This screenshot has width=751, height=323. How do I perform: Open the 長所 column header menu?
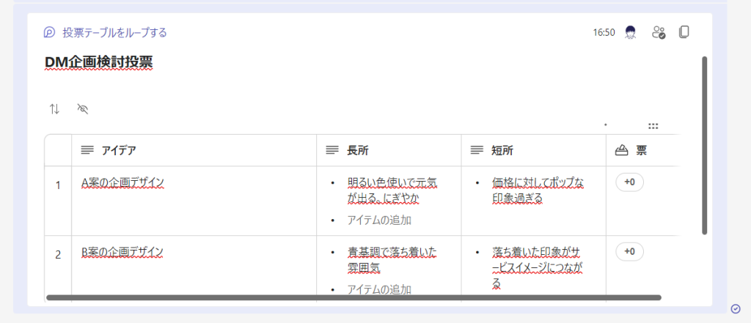[357, 150]
